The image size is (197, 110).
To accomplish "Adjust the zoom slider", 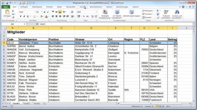I will pos(183,106).
